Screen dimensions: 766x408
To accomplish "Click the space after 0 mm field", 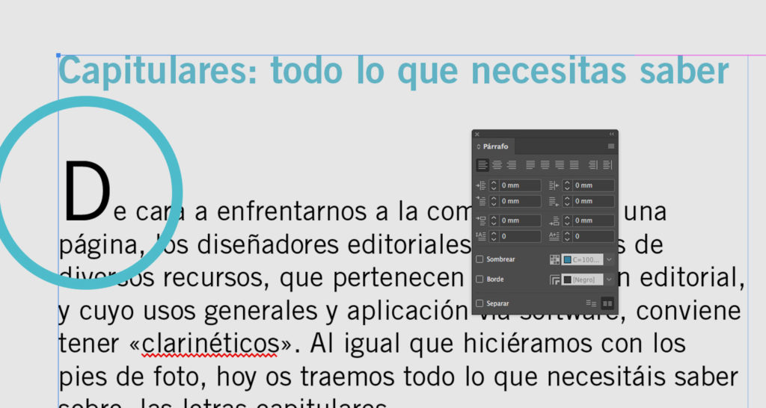I will tap(593, 220).
